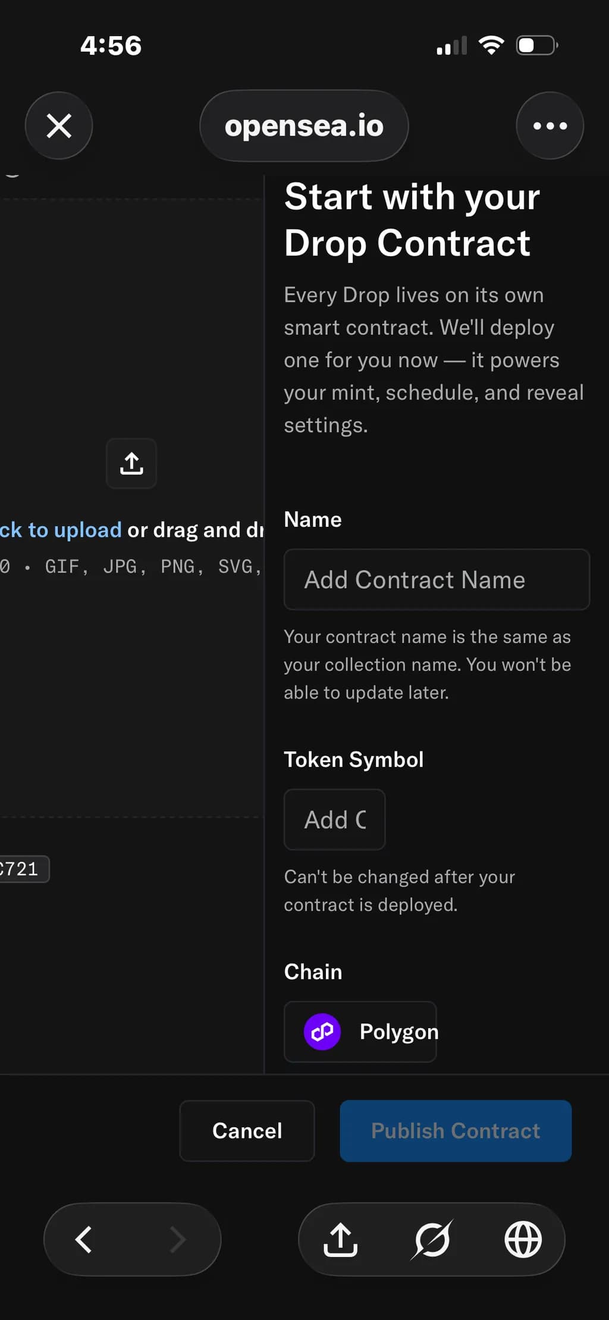The height and width of the screenshot is (1320, 609).
Task: Open in browser with the globe icon
Action: tap(523, 1240)
